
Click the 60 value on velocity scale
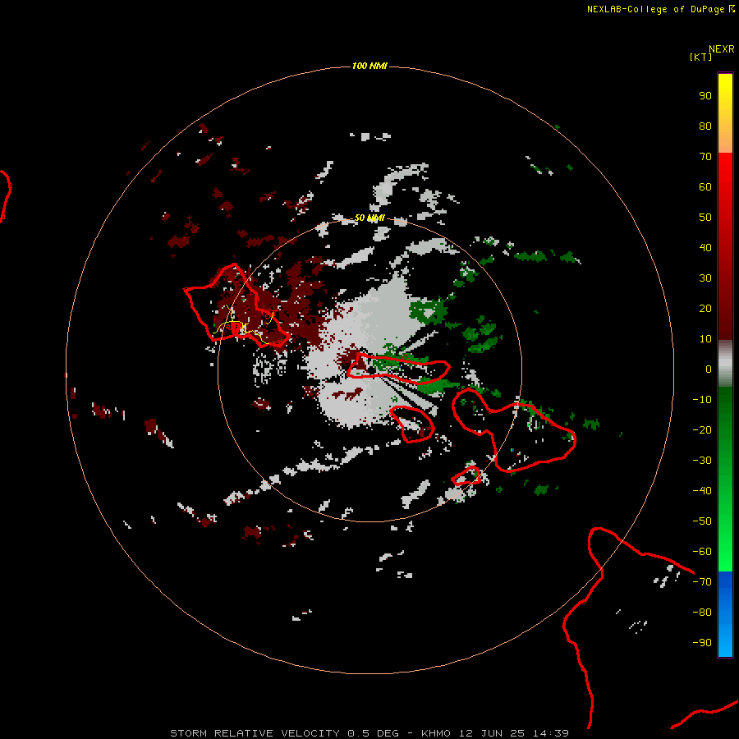coord(705,186)
